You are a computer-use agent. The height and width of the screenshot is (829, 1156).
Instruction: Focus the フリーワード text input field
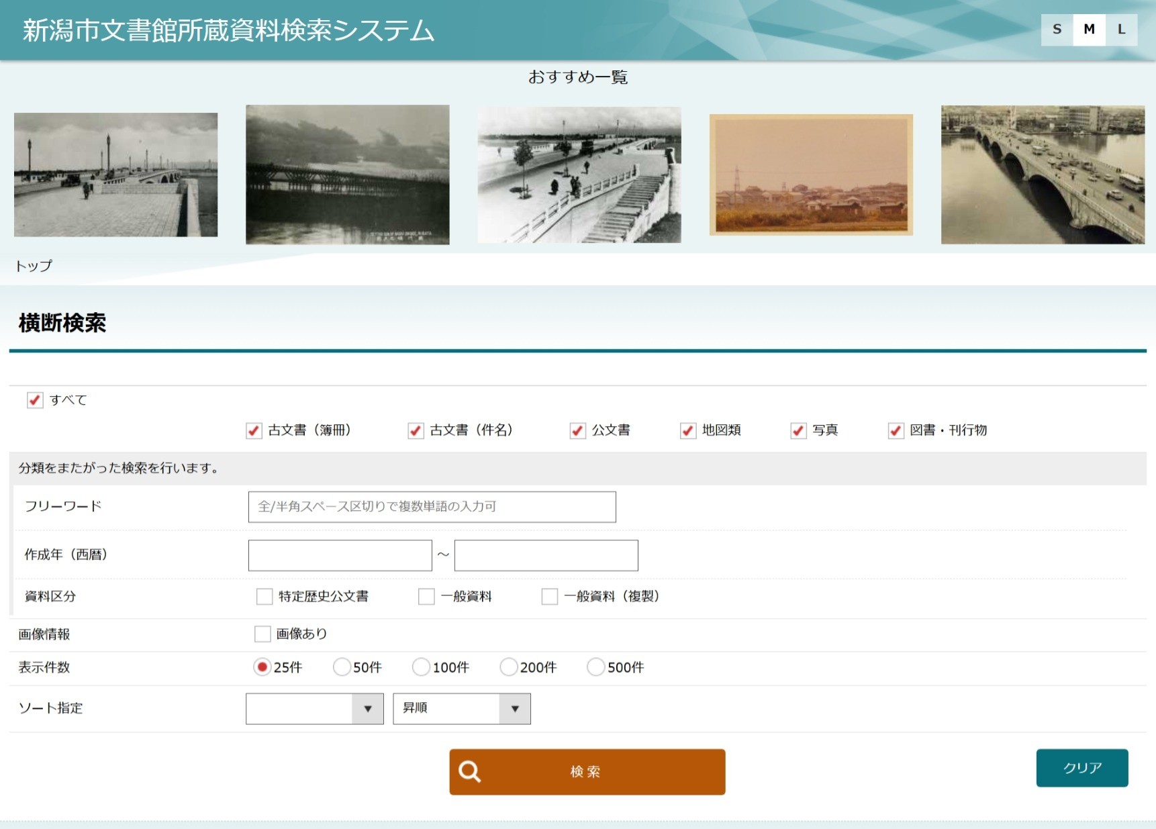click(x=432, y=507)
